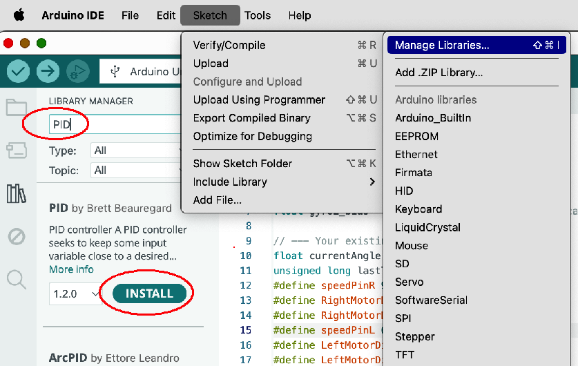Viewport: 578px width, 366px height.
Task: Include the TFT library
Action: (476, 354)
